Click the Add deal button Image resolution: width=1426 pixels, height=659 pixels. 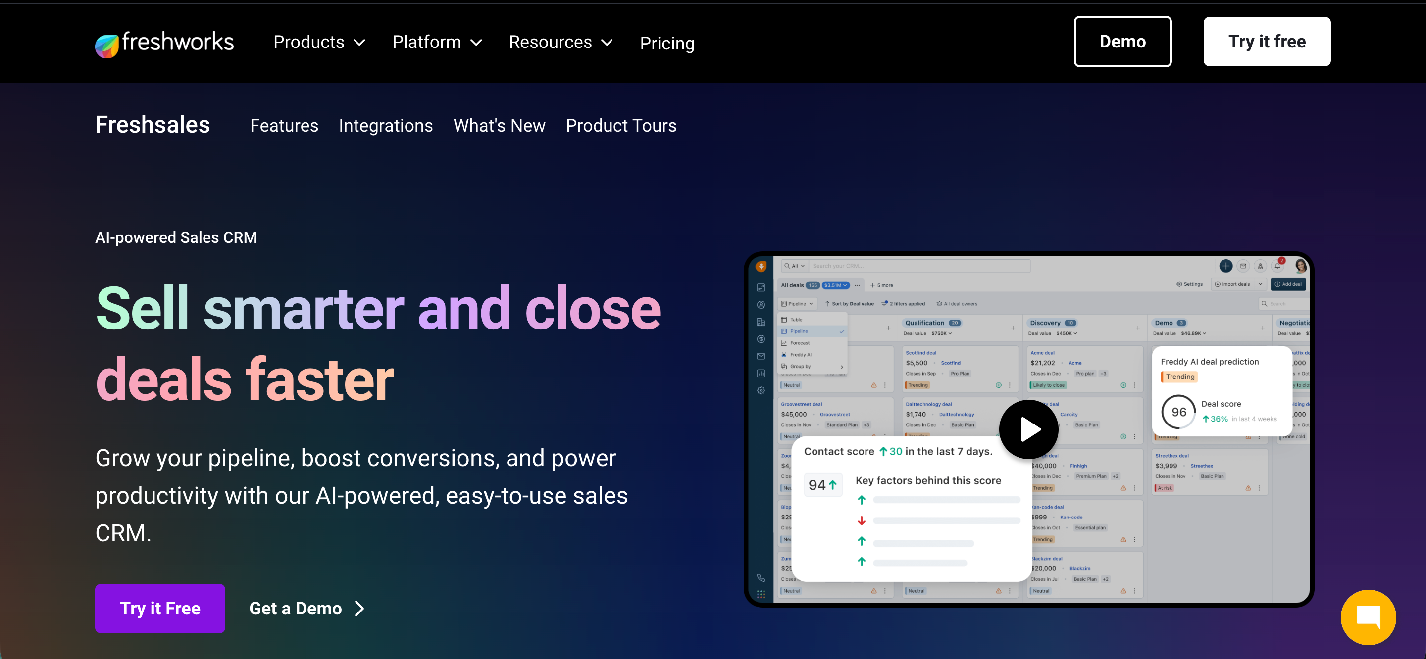(1288, 284)
